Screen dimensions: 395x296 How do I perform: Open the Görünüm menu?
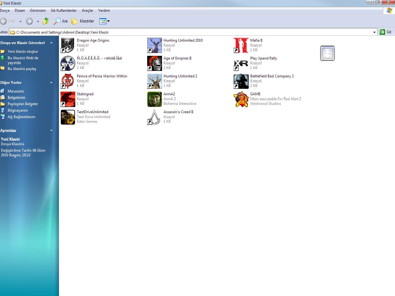pos(38,10)
